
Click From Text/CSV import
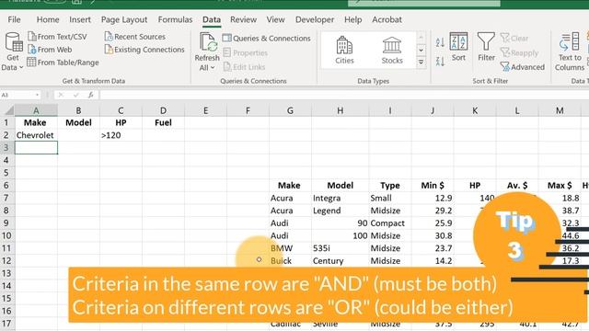click(57, 37)
